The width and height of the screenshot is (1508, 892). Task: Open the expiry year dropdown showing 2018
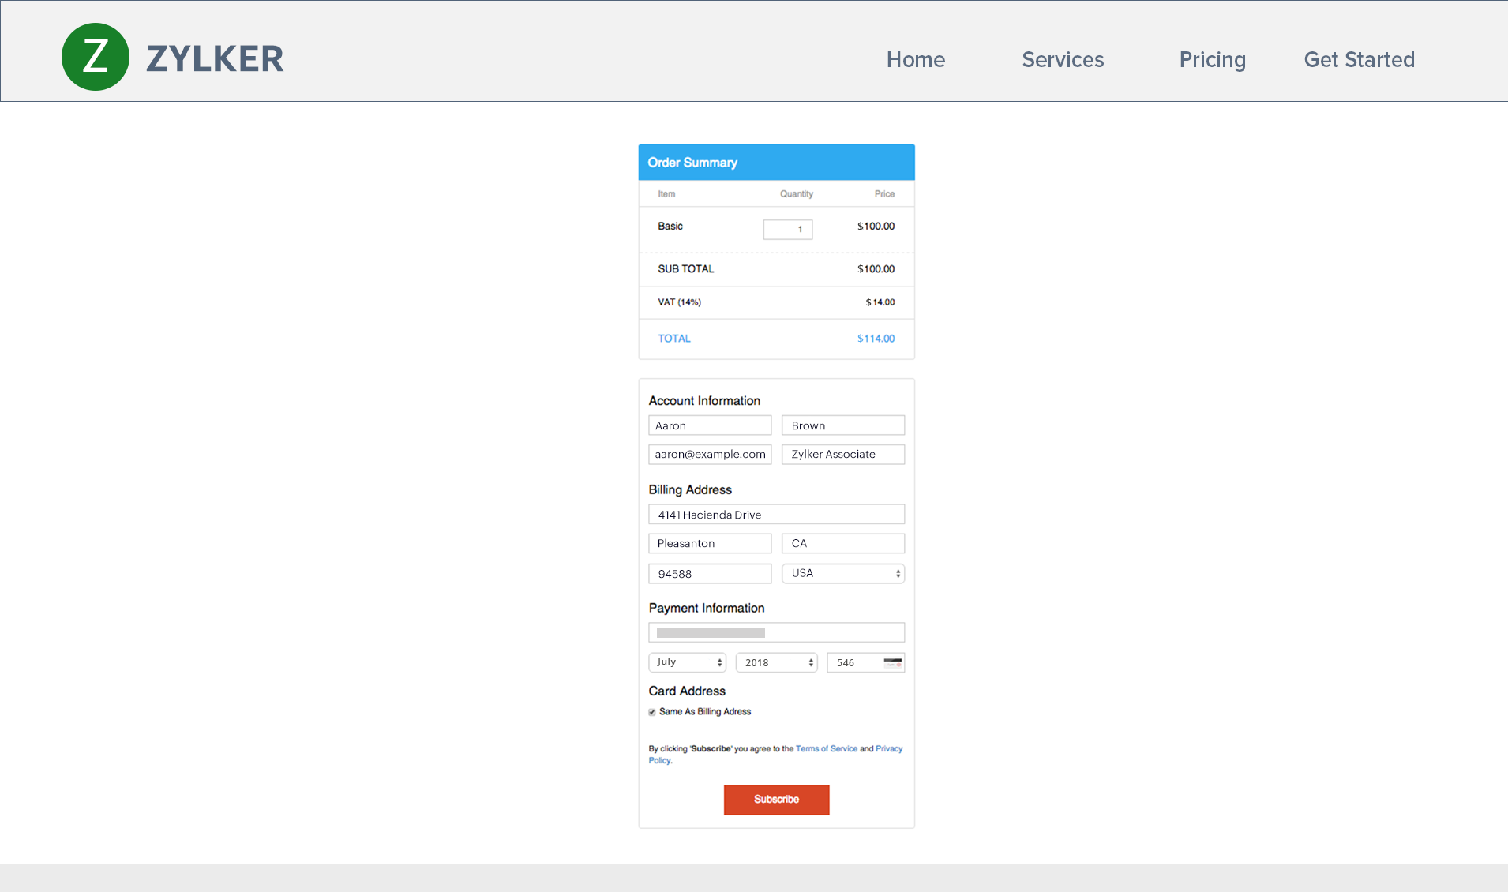776,662
